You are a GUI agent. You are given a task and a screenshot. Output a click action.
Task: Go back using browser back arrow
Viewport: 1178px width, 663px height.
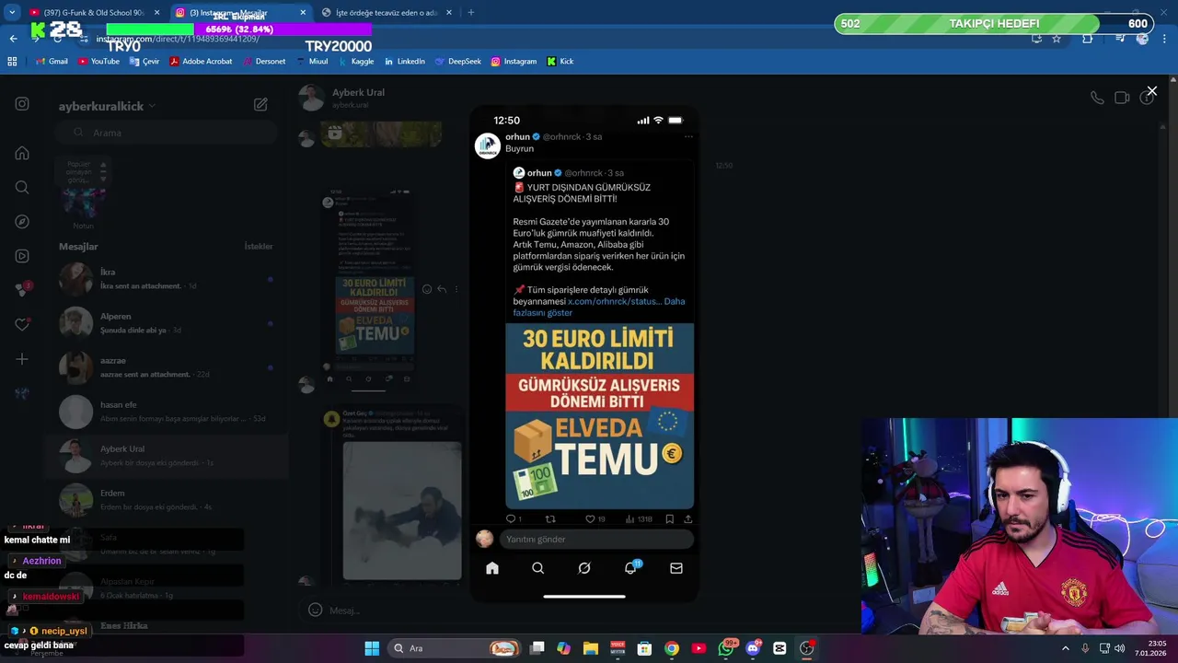coord(13,39)
